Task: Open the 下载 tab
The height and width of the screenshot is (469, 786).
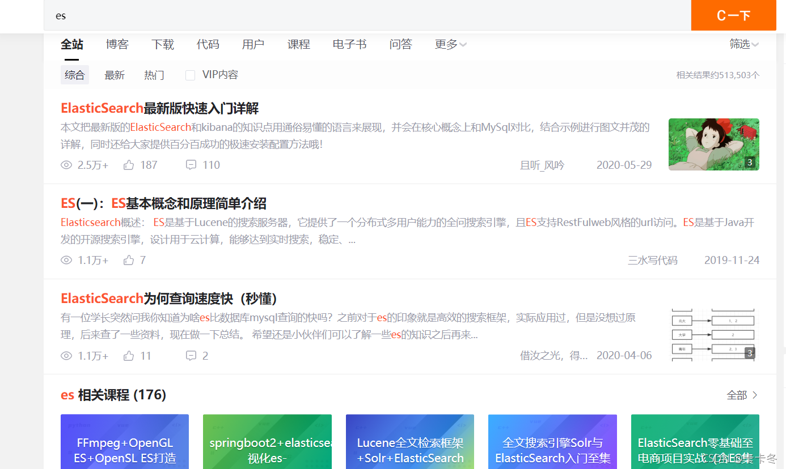Action: click(x=163, y=44)
